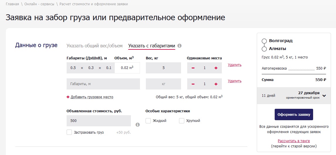
Task: Go to Онлайн - сервисы breadcrumb
Action: (39, 4)
